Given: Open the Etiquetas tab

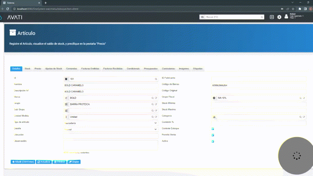Looking at the screenshot, I should tap(198, 69).
